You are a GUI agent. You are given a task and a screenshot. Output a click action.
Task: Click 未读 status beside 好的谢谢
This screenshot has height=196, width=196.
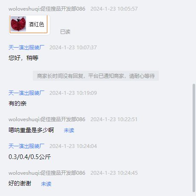46,184
